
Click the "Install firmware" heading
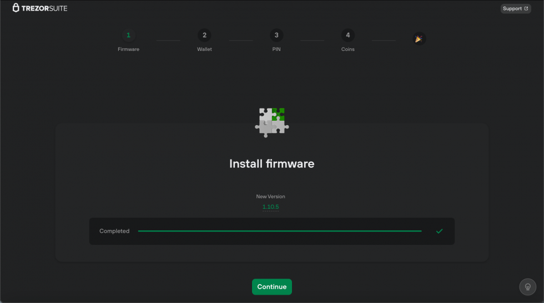[x=271, y=163]
